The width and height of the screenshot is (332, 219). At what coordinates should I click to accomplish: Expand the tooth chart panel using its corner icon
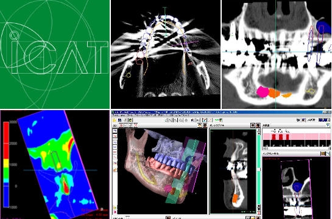[328, 125]
